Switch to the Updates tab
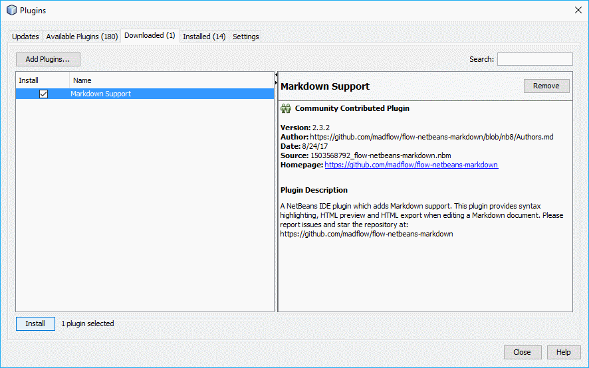 (25, 37)
